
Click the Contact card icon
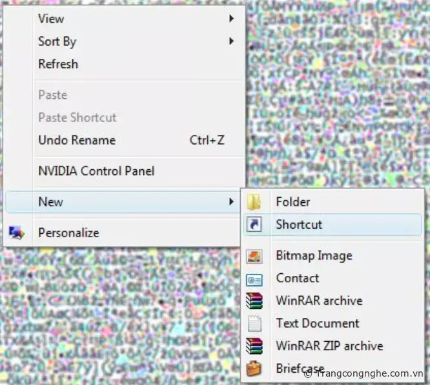click(x=254, y=280)
